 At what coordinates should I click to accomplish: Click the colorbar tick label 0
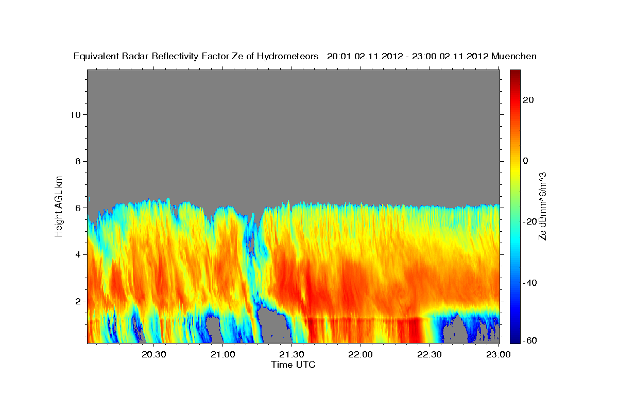click(x=526, y=161)
